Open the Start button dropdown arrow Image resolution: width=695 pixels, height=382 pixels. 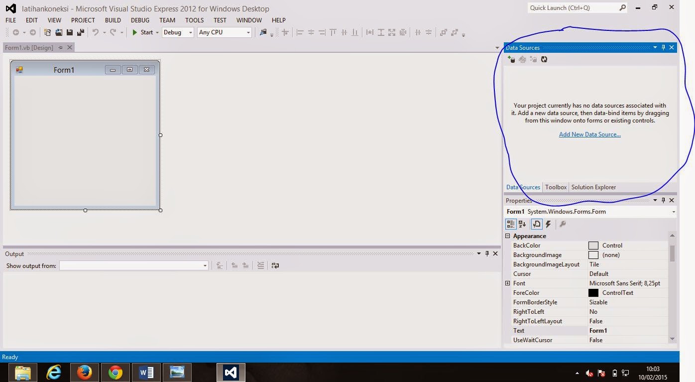(x=157, y=32)
